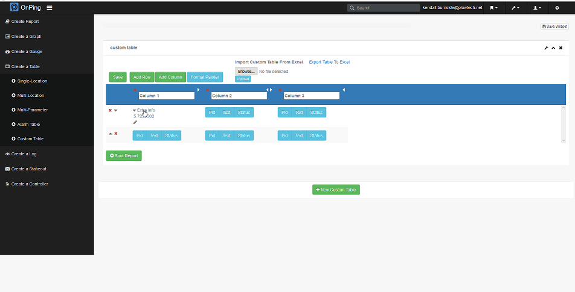
Task: Close the custom table panel with the X
Action: tap(561, 48)
